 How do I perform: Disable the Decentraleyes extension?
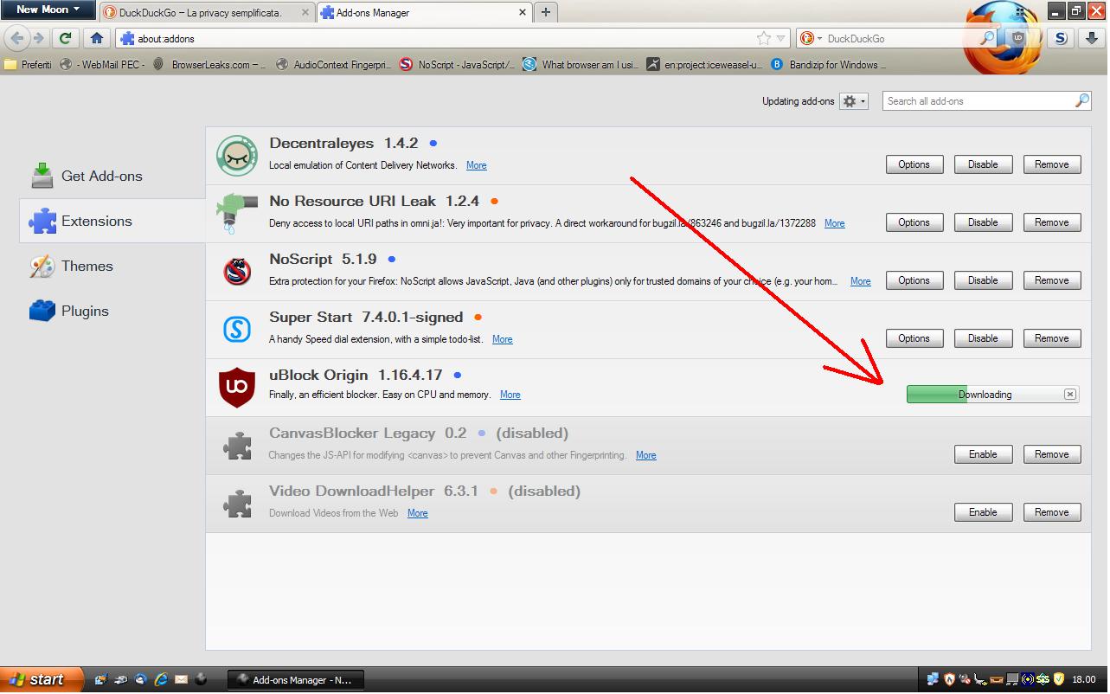coord(983,164)
